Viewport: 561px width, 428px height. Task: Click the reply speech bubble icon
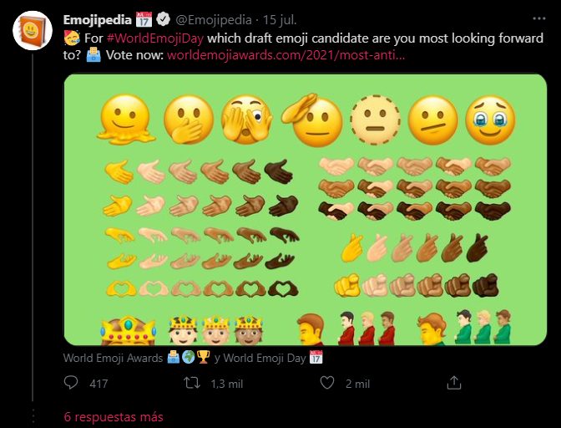73,383
